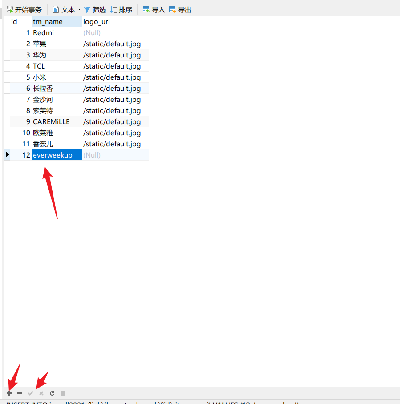
Task: Click the (Null) logo_url in Redmi row
Action: 116,33
